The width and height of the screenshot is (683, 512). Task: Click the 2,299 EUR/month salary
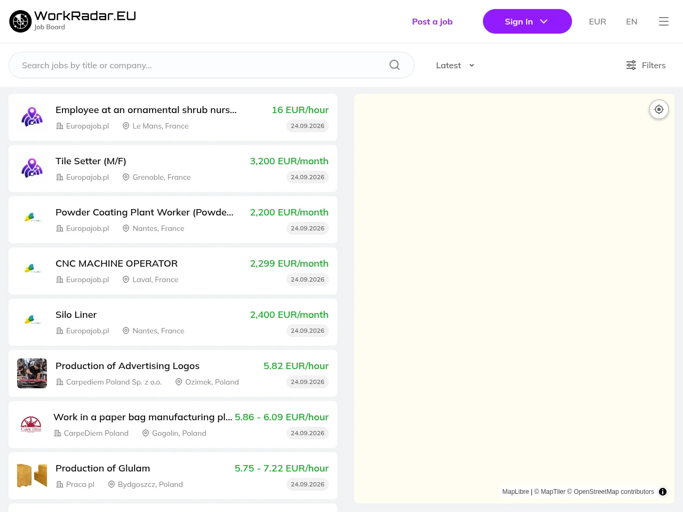coord(289,263)
